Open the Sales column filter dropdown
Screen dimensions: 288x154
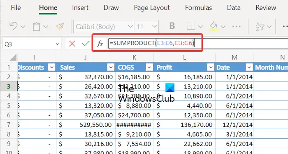[111, 67]
